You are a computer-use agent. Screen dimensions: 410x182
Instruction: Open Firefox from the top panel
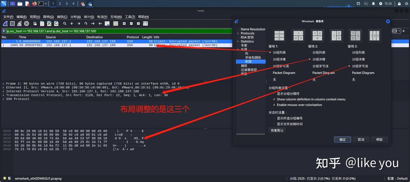pos(34,4)
